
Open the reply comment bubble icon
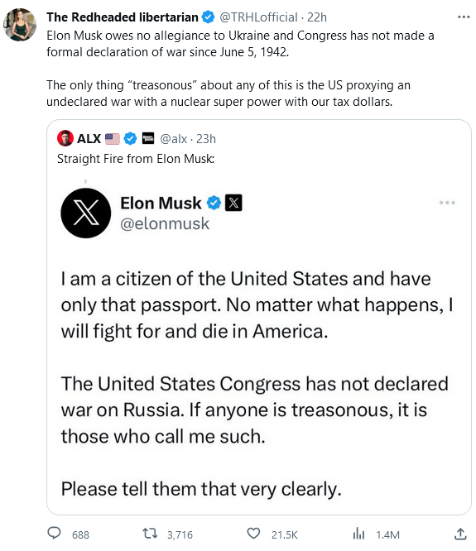click(54, 533)
